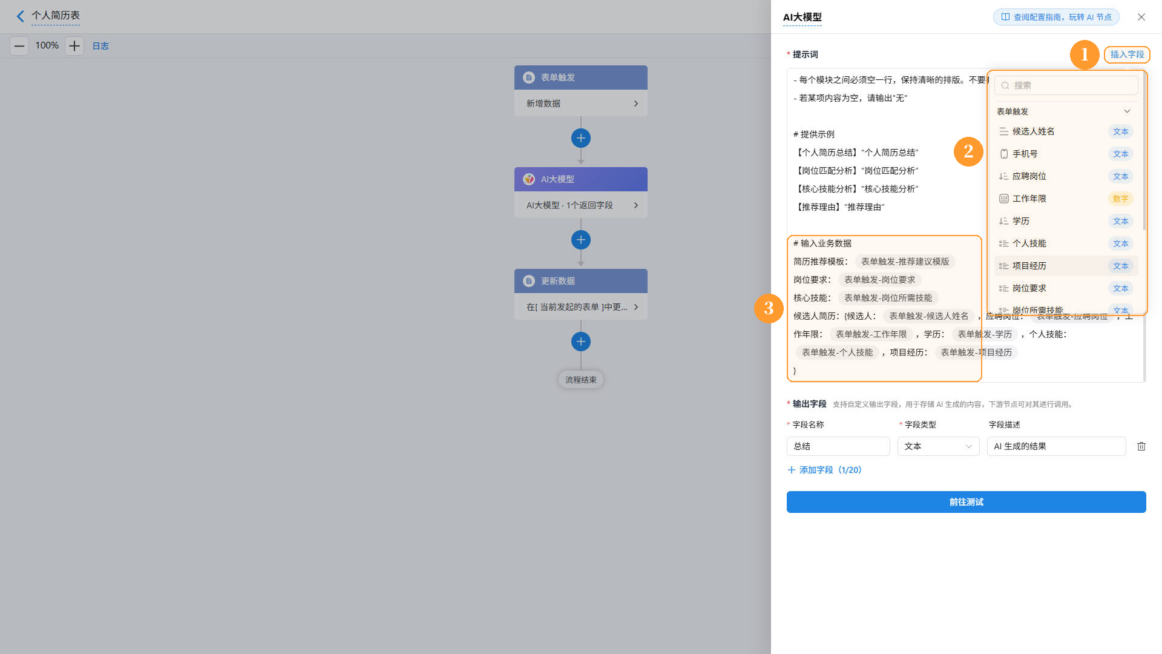Zoom in with the plus button
Viewport: 1162px width, 654px height.
74,46
